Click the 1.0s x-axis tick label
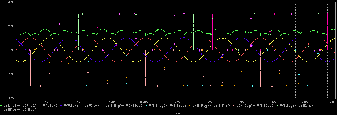This screenshot has width=337, height=115. (x=176, y=102)
